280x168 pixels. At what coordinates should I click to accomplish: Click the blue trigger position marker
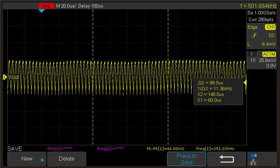tap(42, 11)
